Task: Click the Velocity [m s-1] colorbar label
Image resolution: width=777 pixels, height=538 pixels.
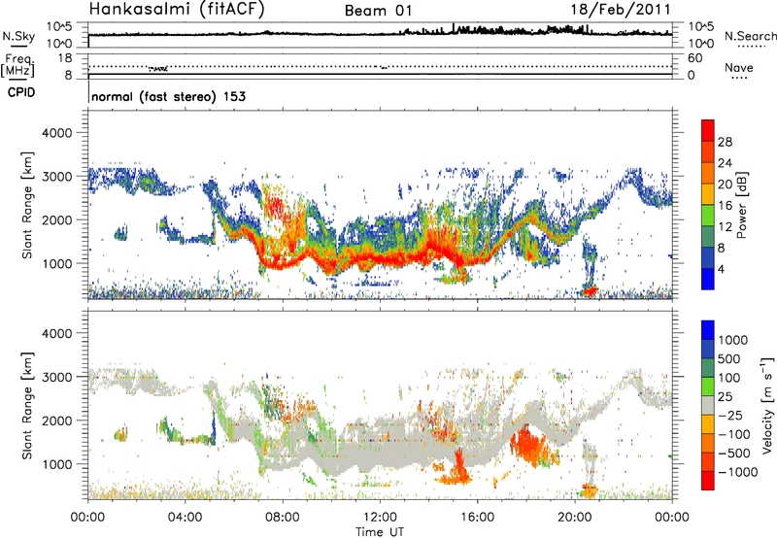Action: 767,405
